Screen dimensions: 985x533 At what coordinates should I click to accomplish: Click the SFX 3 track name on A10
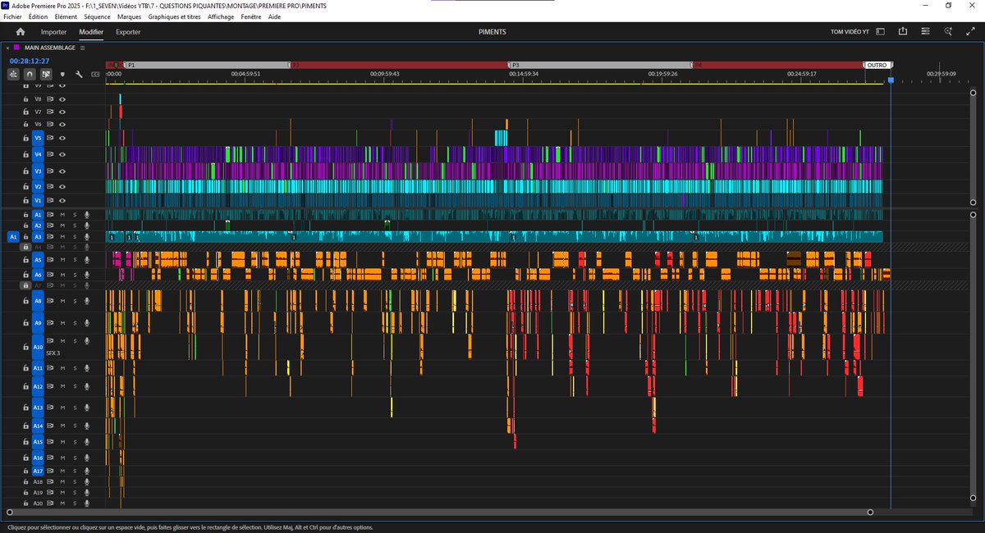(x=53, y=353)
